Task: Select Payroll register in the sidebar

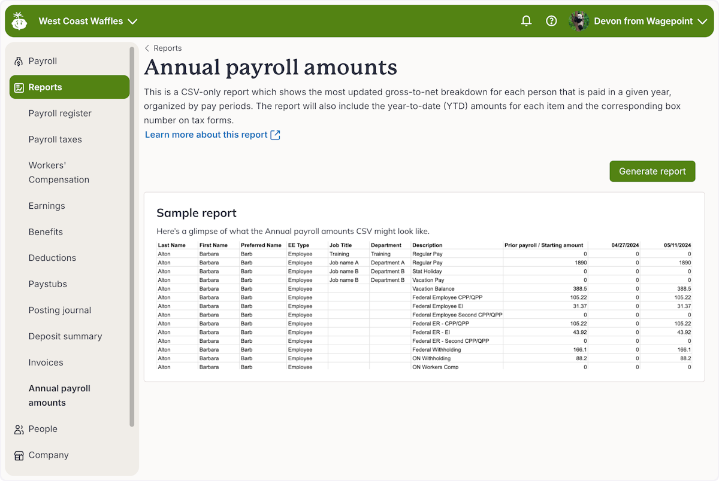Action: [x=60, y=113]
